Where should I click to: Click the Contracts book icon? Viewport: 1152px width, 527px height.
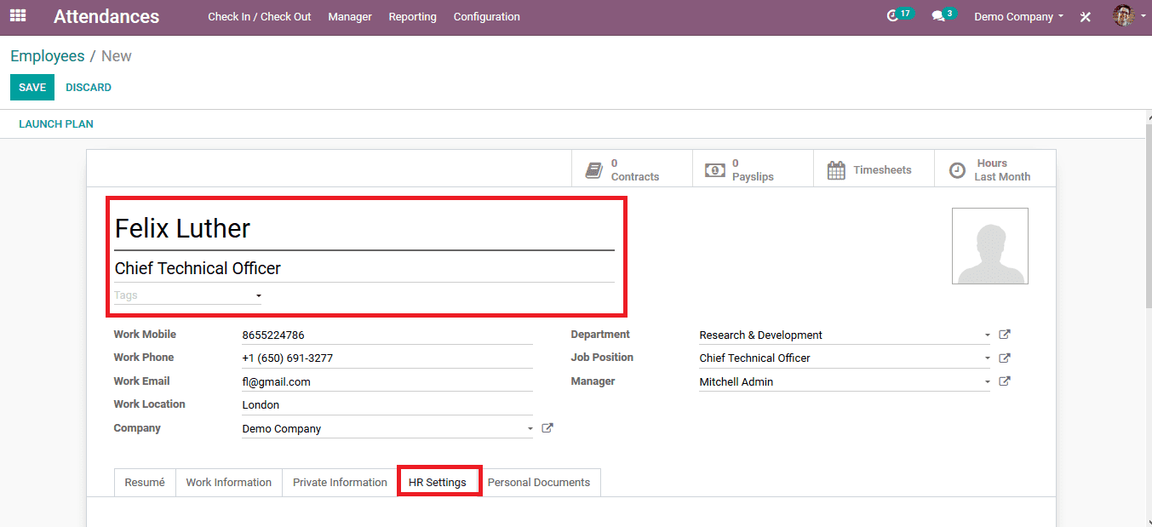tap(593, 170)
